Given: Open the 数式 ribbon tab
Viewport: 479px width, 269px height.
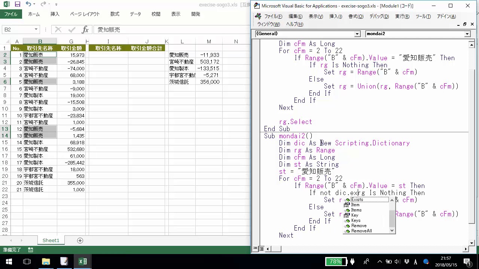Looking at the screenshot, I should [x=115, y=14].
